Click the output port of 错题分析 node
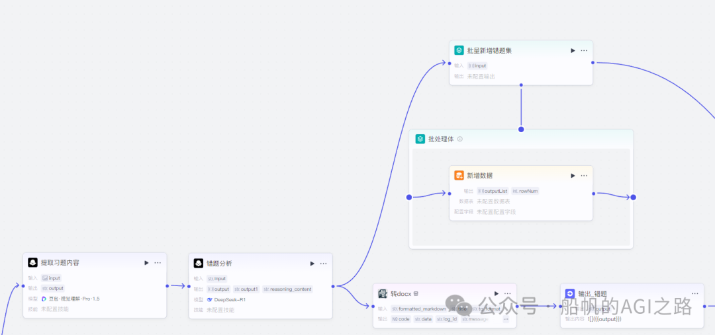The height and width of the screenshot is (335, 715). point(333,286)
